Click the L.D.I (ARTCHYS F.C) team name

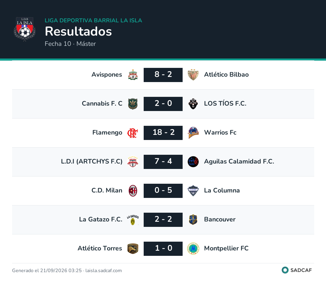[92, 161]
